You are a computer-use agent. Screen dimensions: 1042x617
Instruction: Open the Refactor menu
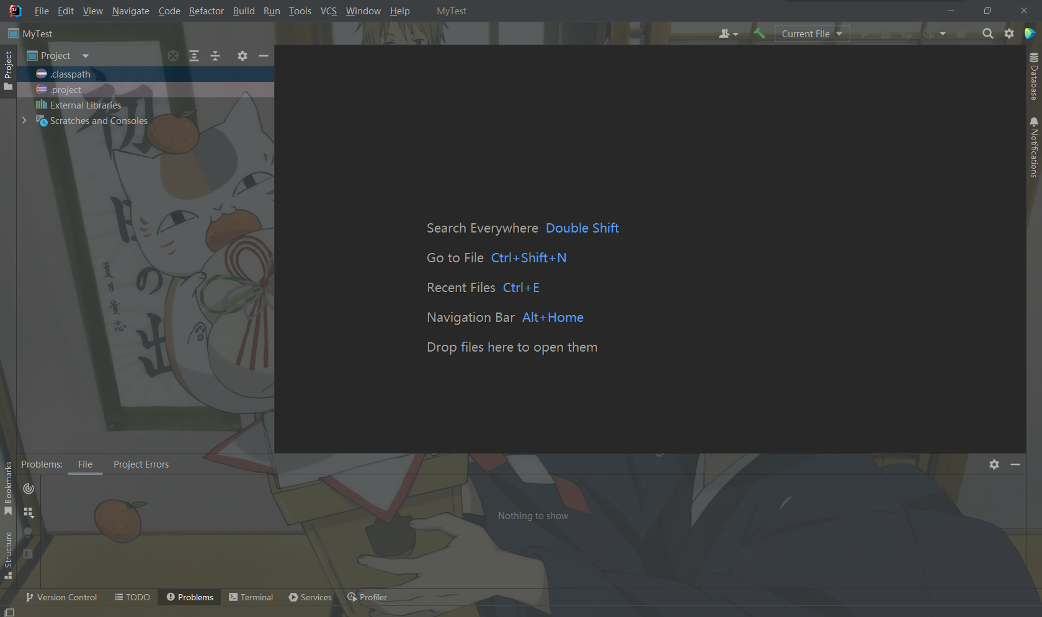[207, 11]
